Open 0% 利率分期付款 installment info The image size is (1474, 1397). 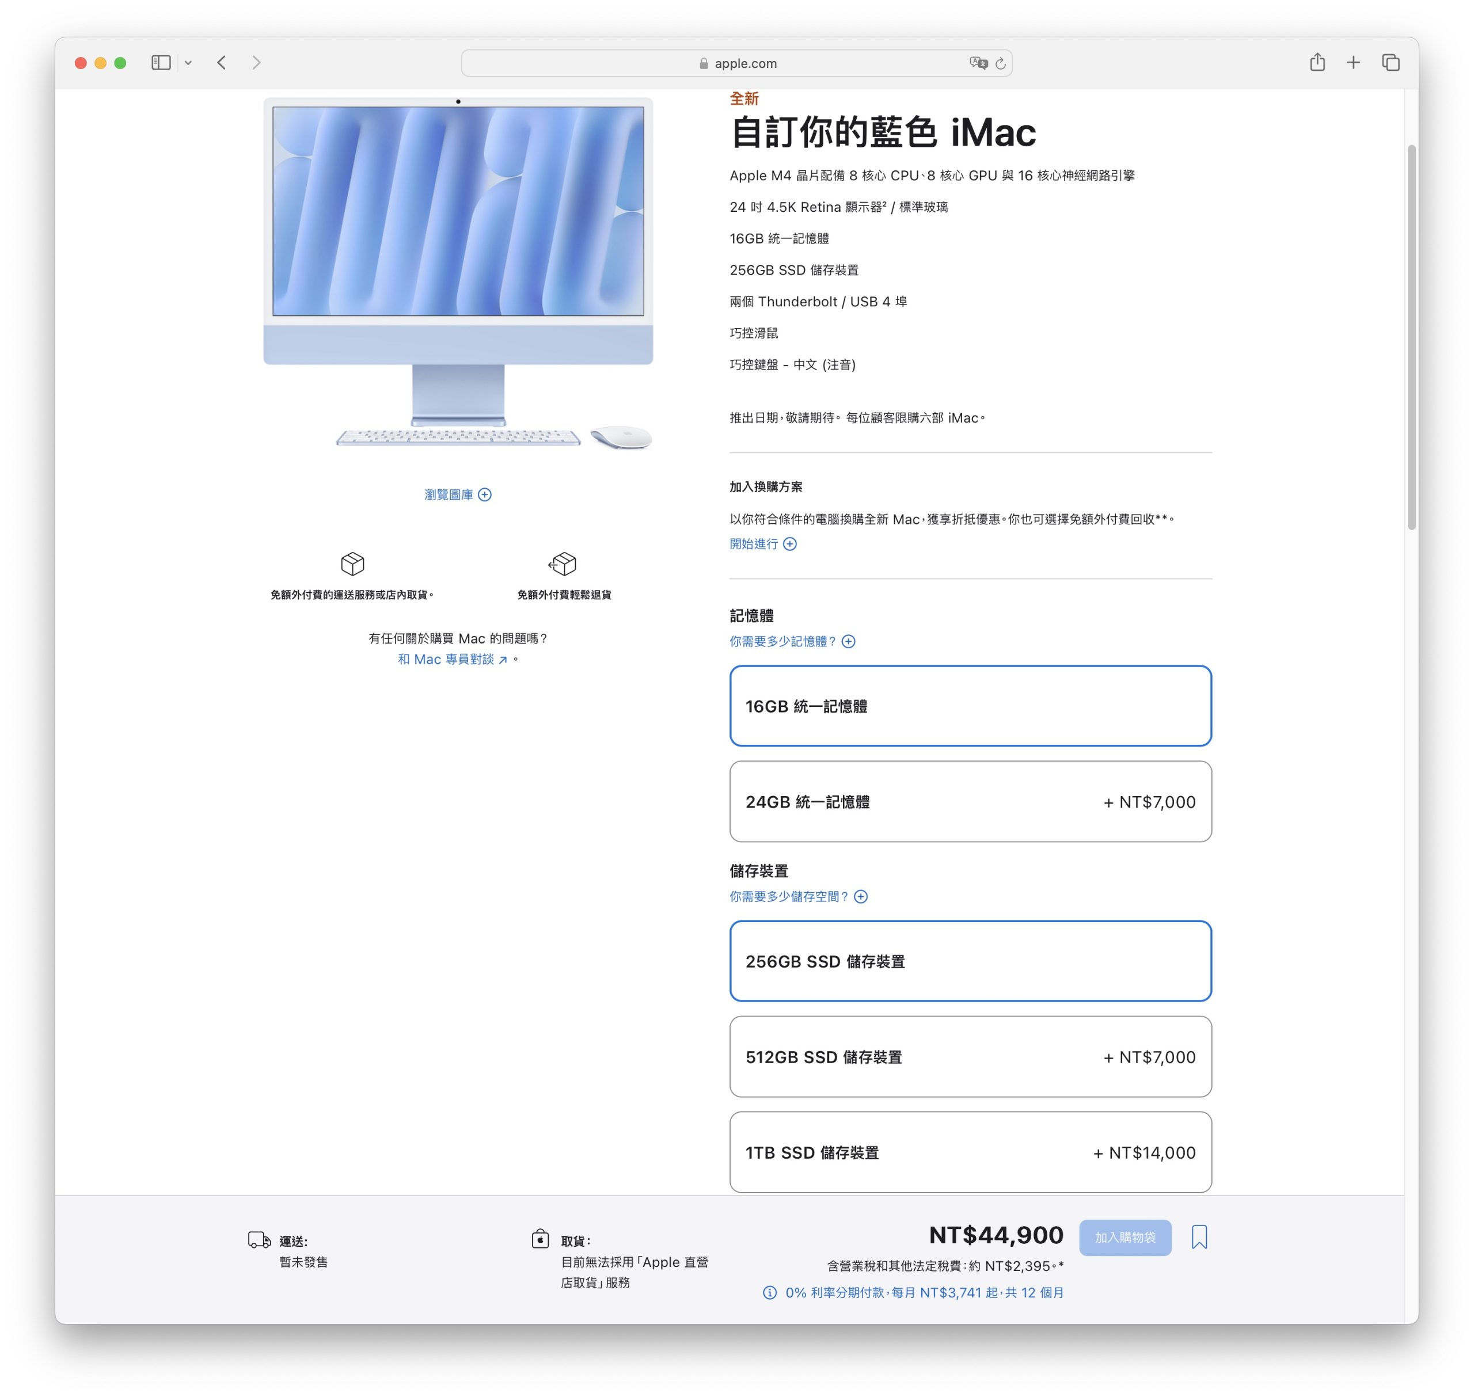click(913, 1293)
